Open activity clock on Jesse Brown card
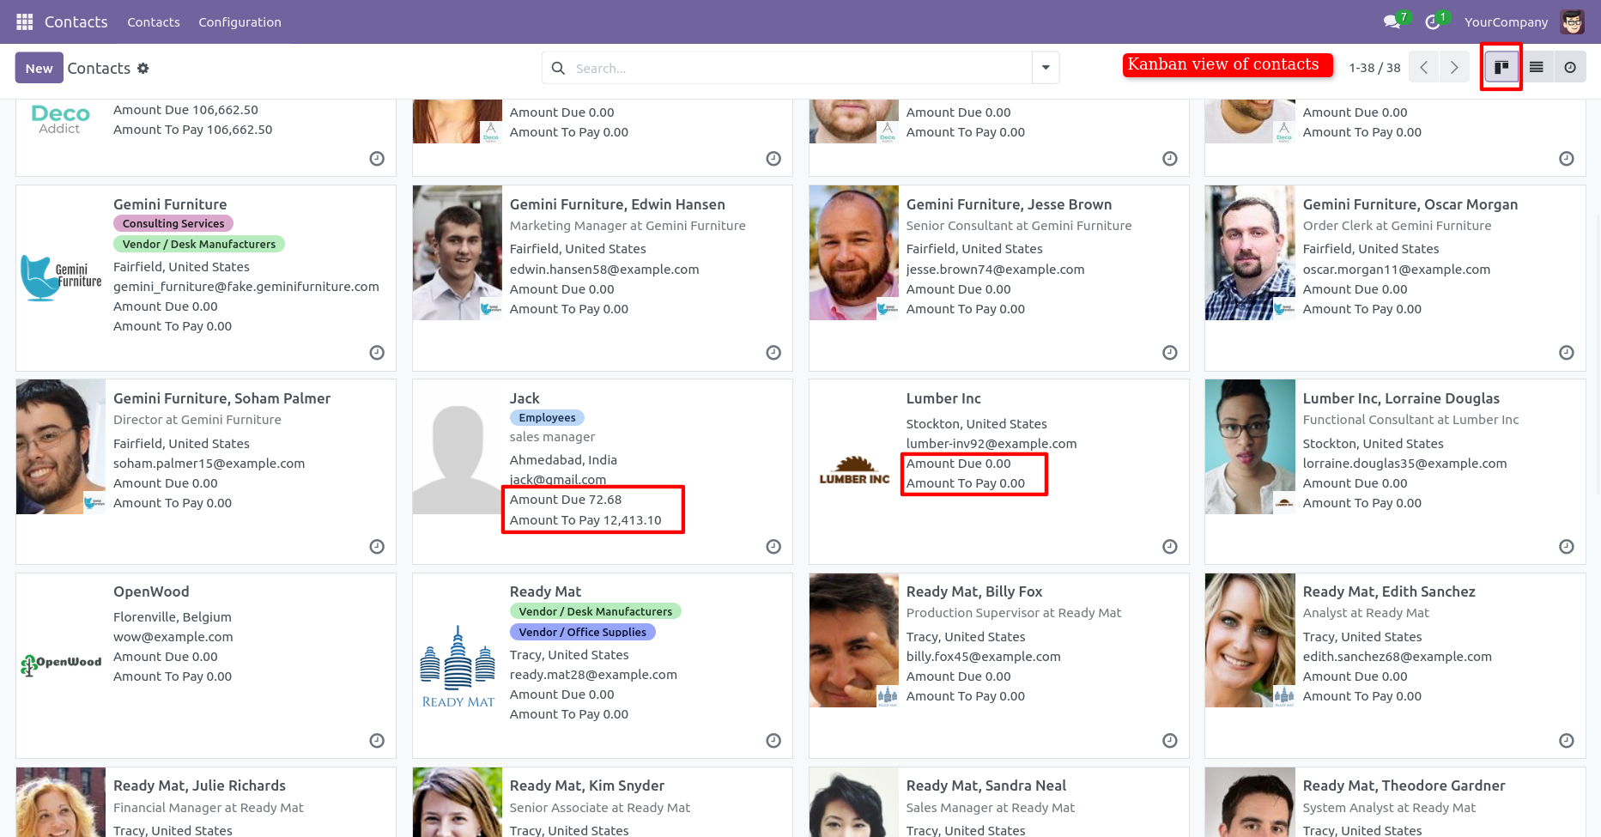1601x837 pixels. coord(1170,353)
